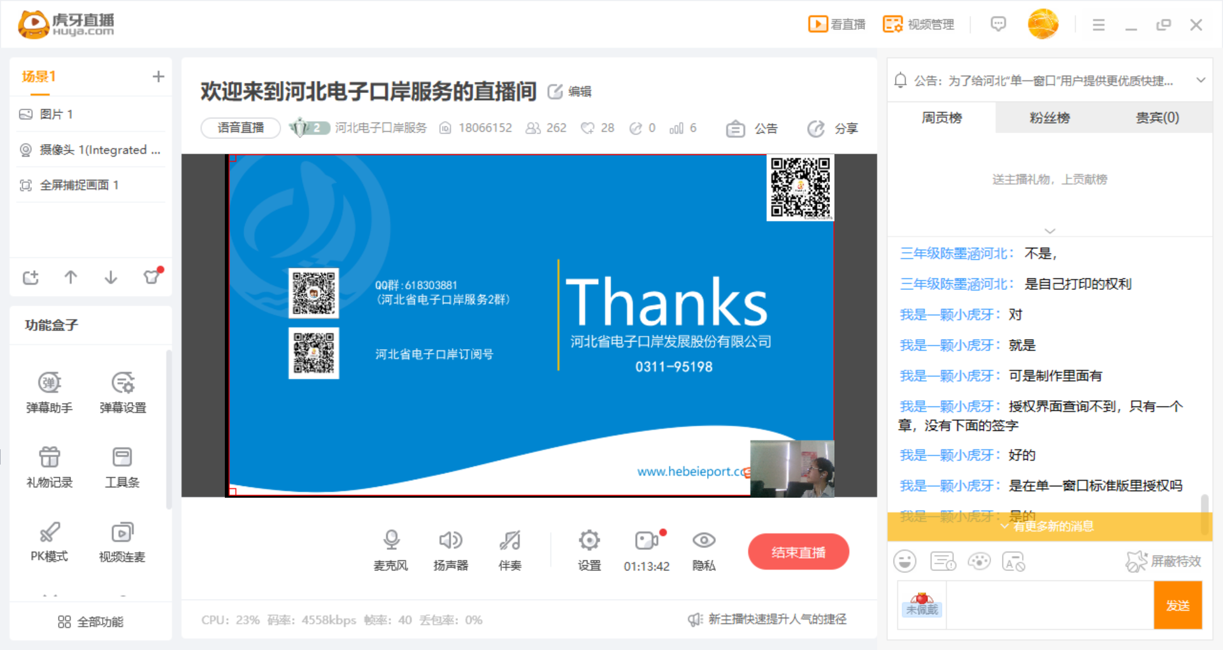This screenshot has height=650, width=1223.
Task: Select 摄像头 1(Integrated source
Action: tap(90, 150)
